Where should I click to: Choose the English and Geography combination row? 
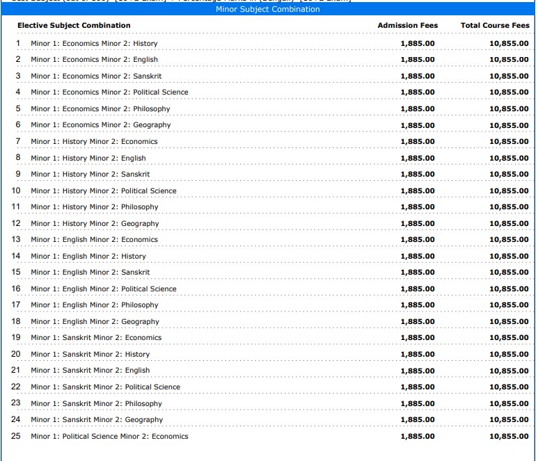pos(95,322)
